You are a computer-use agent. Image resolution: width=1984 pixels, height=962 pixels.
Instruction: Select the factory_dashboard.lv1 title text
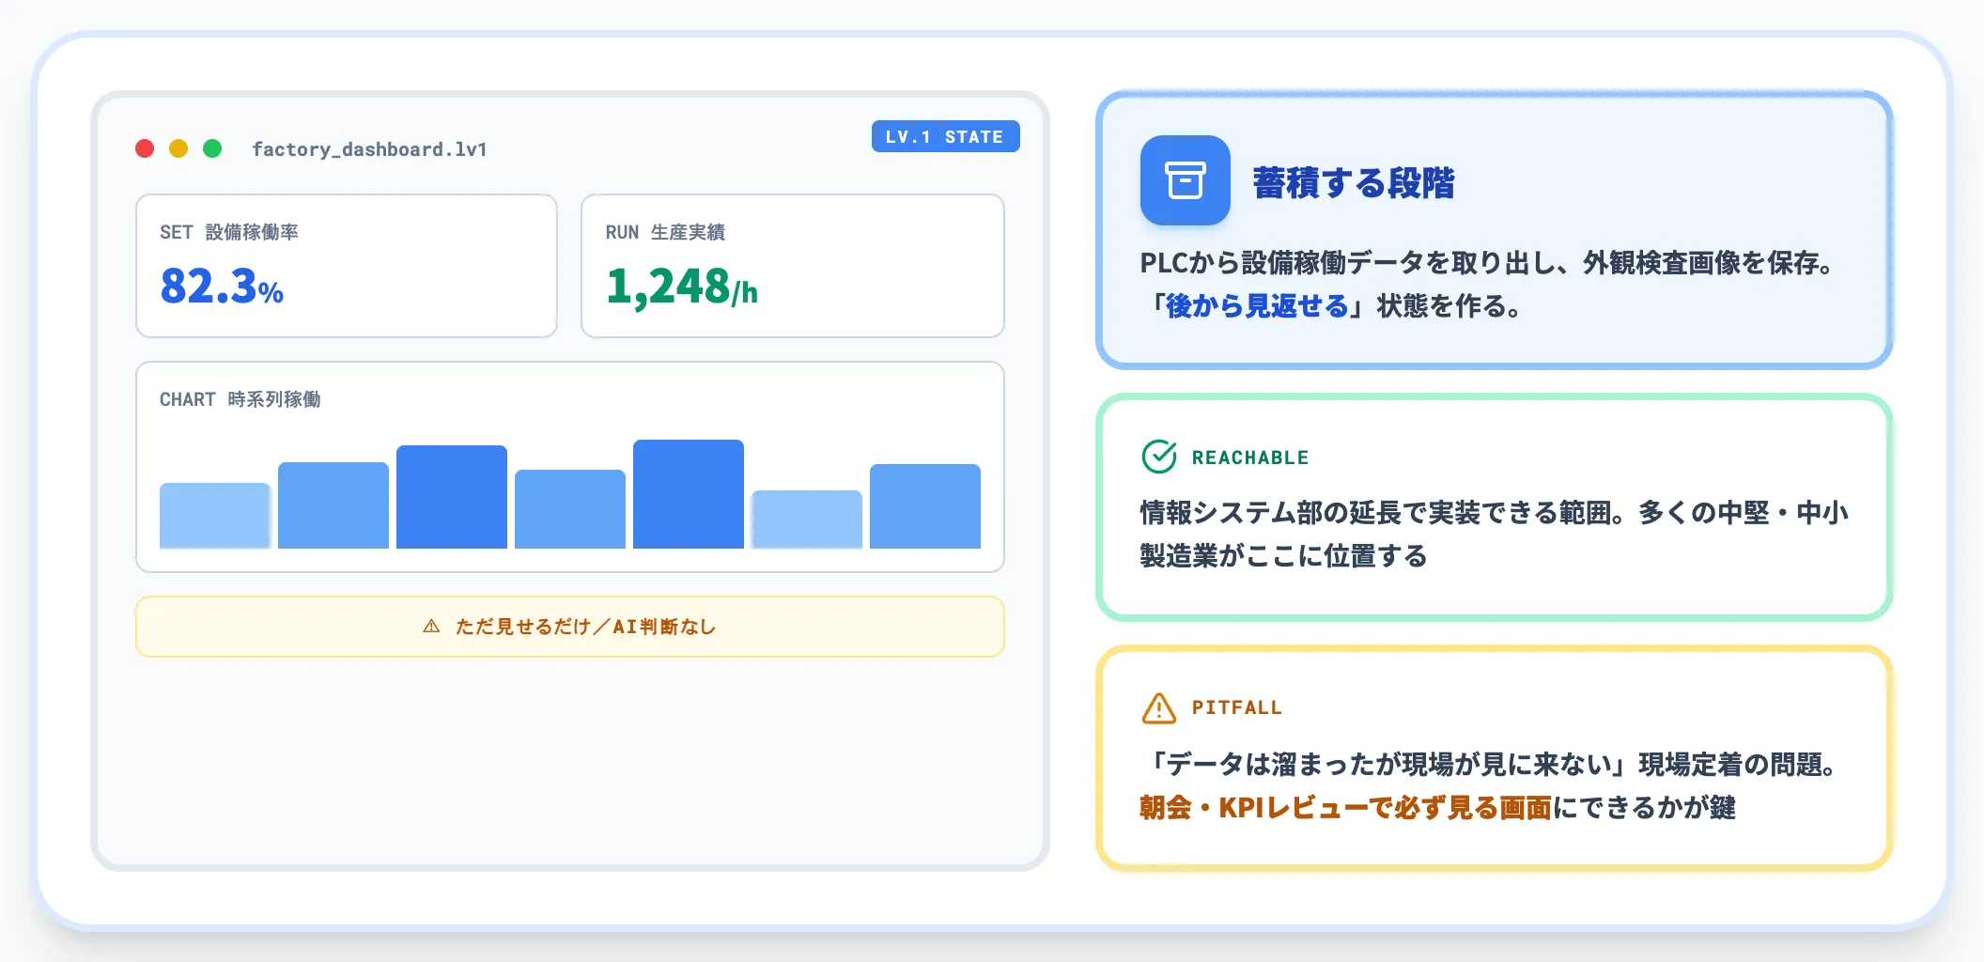(x=369, y=149)
